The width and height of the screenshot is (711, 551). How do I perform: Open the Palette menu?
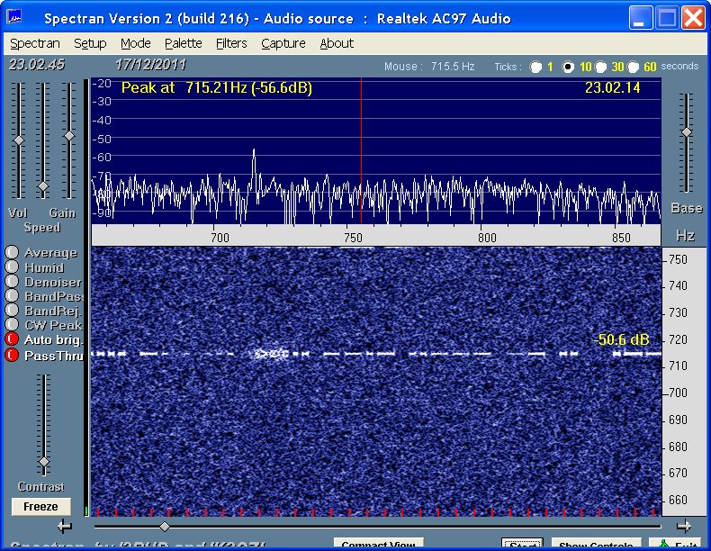(184, 43)
